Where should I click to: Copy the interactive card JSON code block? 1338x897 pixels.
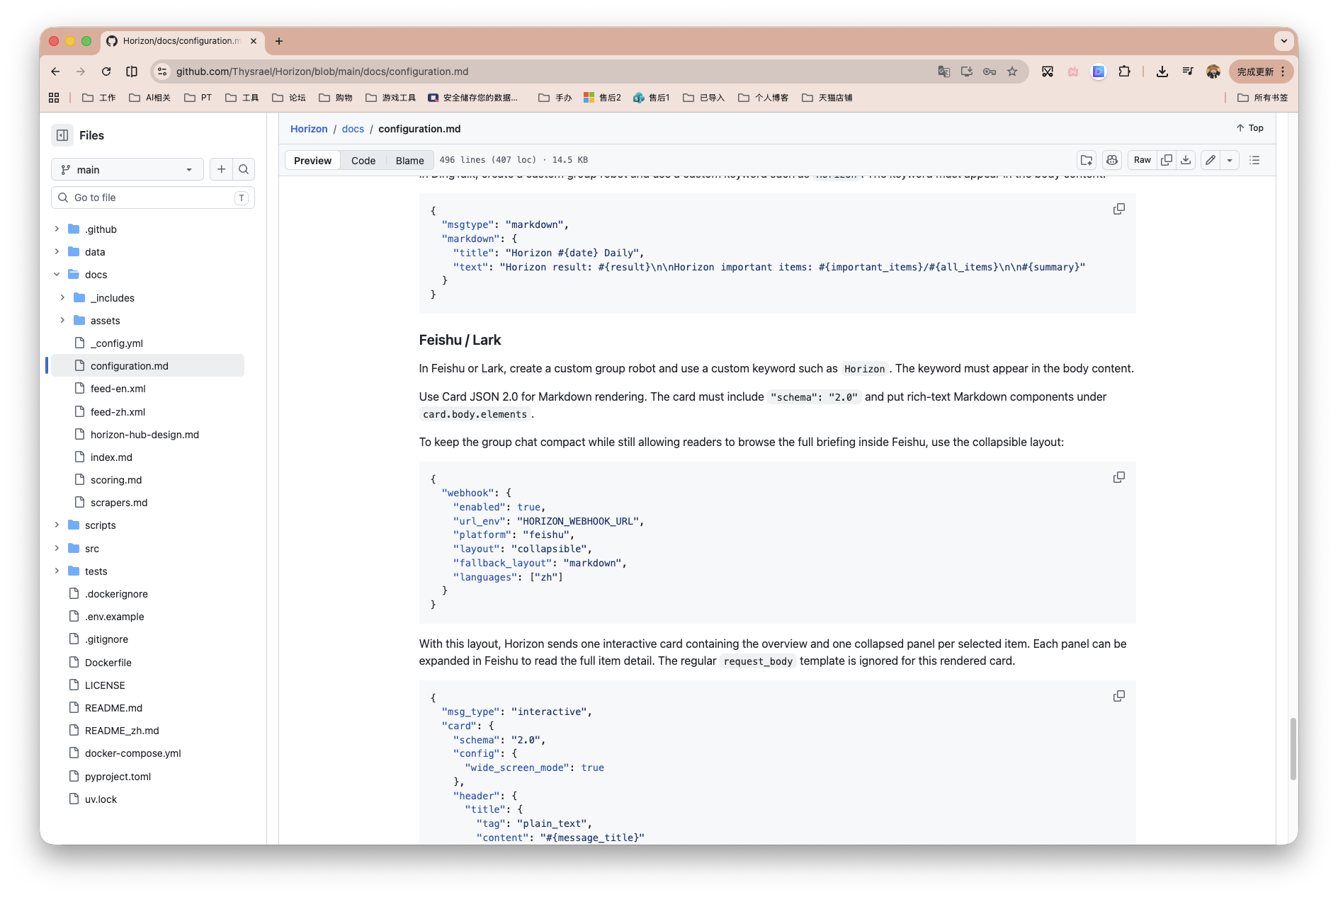pyautogui.click(x=1119, y=696)
